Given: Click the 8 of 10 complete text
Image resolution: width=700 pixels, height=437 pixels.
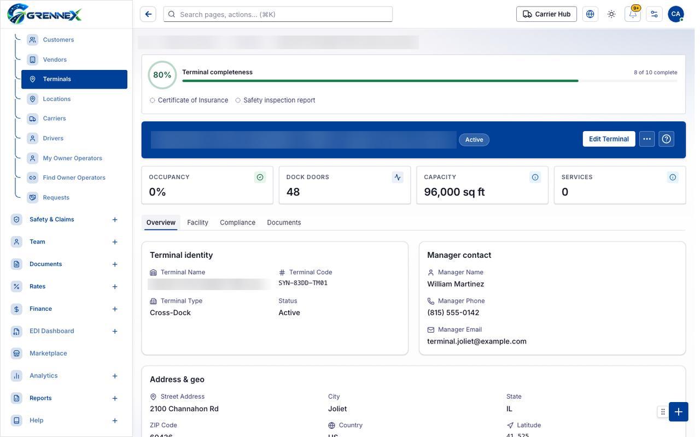Looking at the screenshot, I should point(655,72).
